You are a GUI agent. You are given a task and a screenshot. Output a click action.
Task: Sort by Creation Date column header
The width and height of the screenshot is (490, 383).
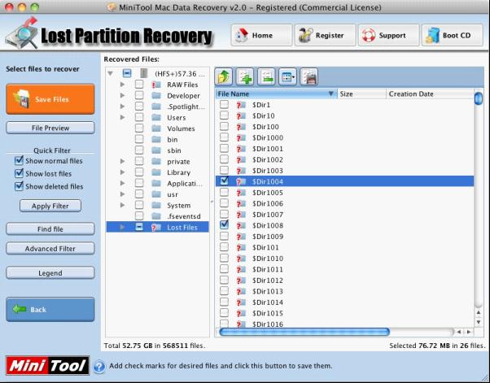430,94
